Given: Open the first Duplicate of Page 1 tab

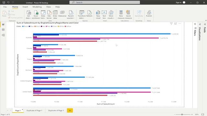Looking at the screenshot, I should click(x=34, y=111).
